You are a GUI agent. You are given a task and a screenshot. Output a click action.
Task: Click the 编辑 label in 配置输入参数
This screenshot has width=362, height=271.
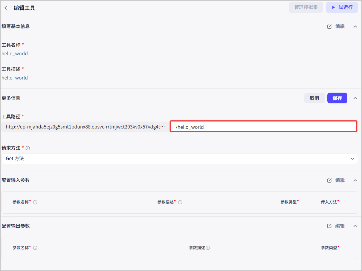coord(340,180)
